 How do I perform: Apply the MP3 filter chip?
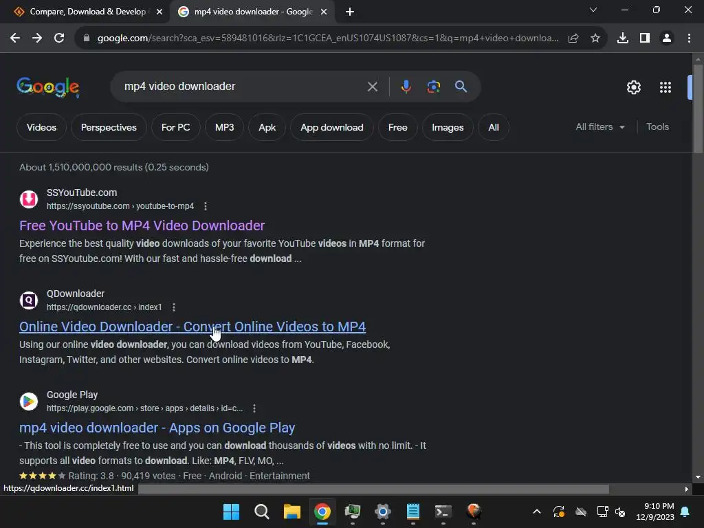(x=225, y=127)
